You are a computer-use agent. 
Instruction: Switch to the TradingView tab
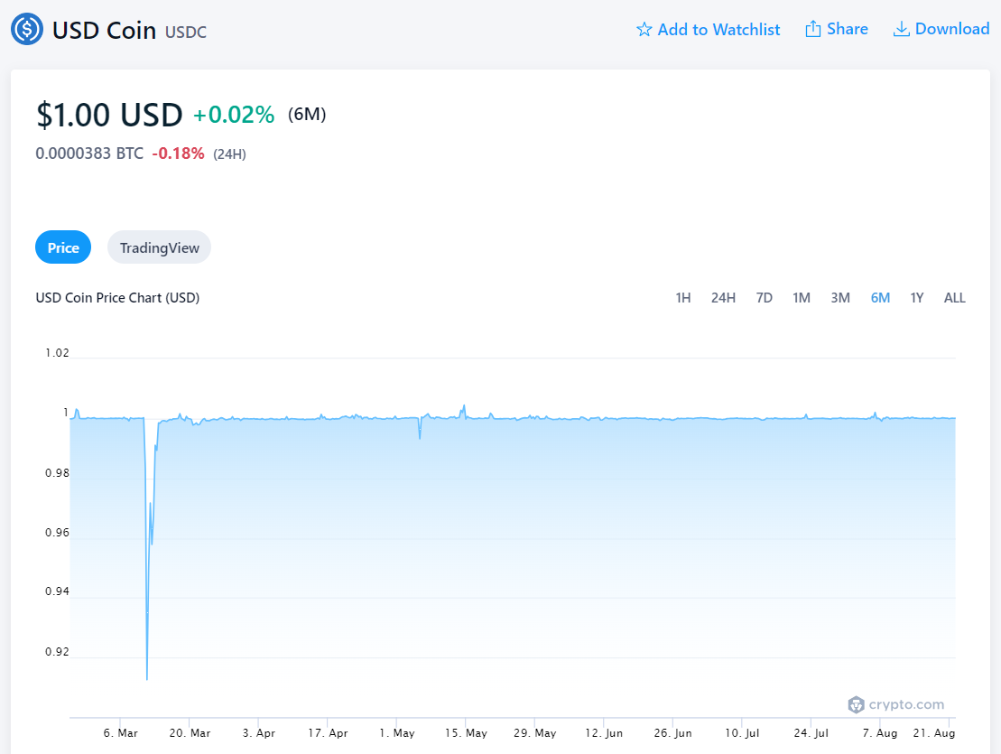(x=159, y=247)
